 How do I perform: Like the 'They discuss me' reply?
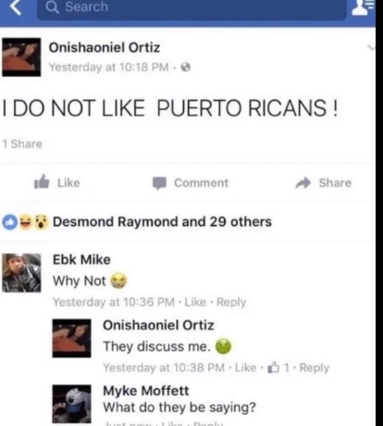point(245,368)
